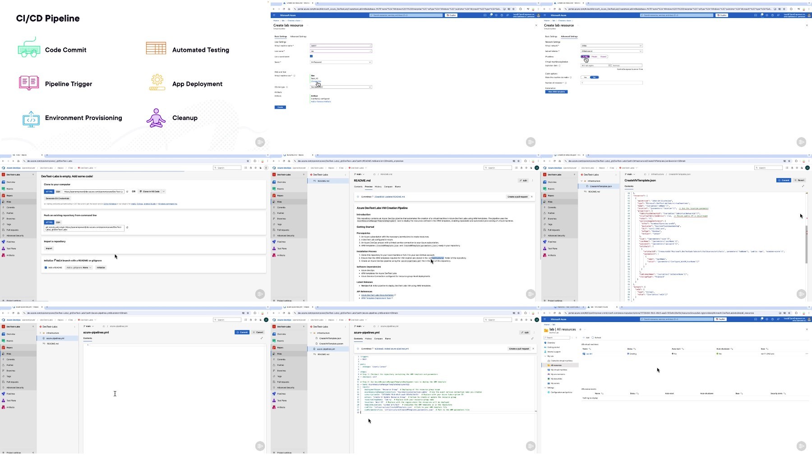Click the Search box in lab All resources sidebar
The height and width of the screenshot is (456, 812).
point(557,337)
